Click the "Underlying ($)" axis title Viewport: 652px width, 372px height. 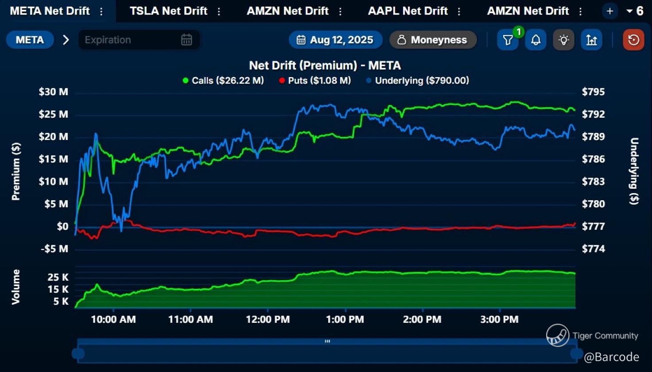pyautogui.click(x=634, y=171)
